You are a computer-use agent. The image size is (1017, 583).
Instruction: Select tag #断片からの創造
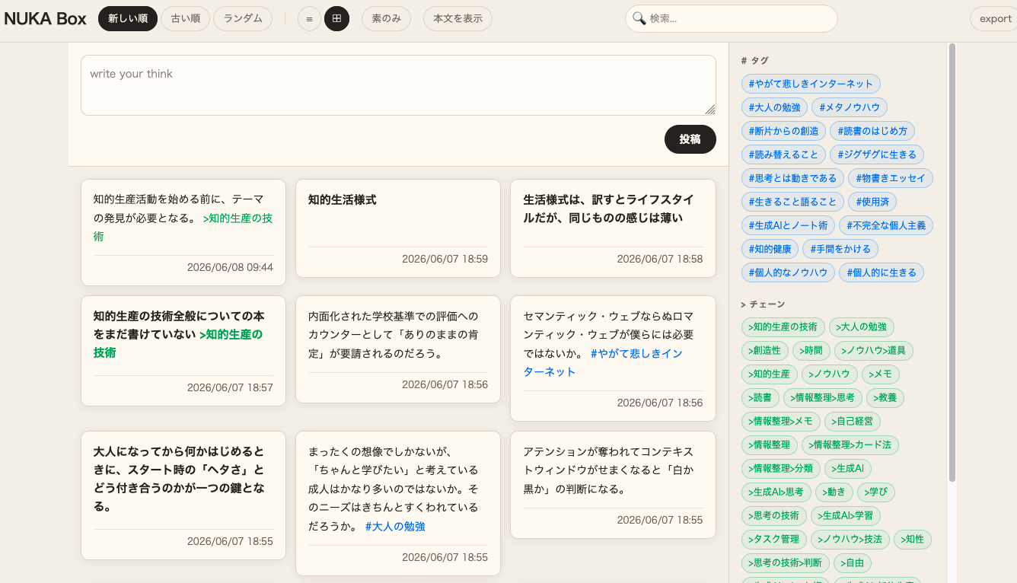(783, 131)
